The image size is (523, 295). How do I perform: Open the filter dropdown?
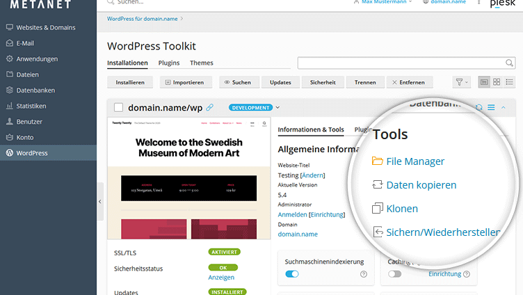tap(462, 82)
